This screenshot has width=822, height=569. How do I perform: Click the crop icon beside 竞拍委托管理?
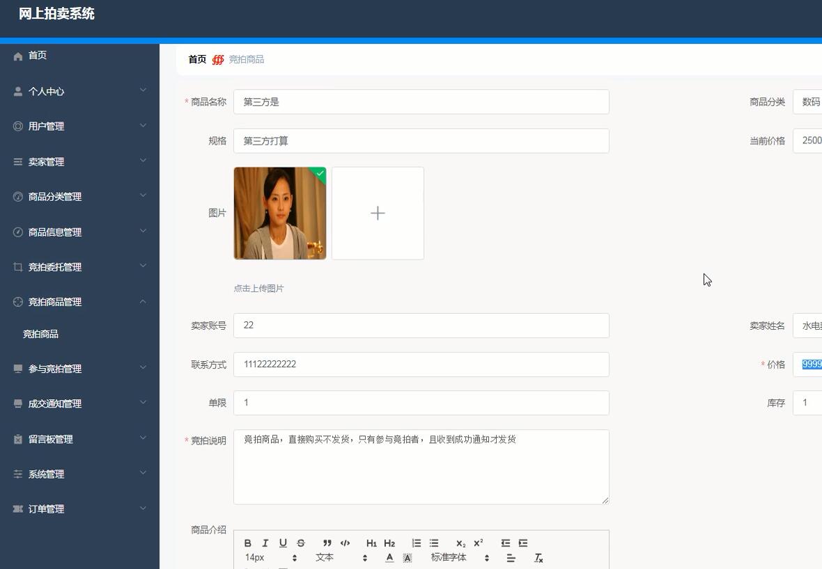coord(18,267)
